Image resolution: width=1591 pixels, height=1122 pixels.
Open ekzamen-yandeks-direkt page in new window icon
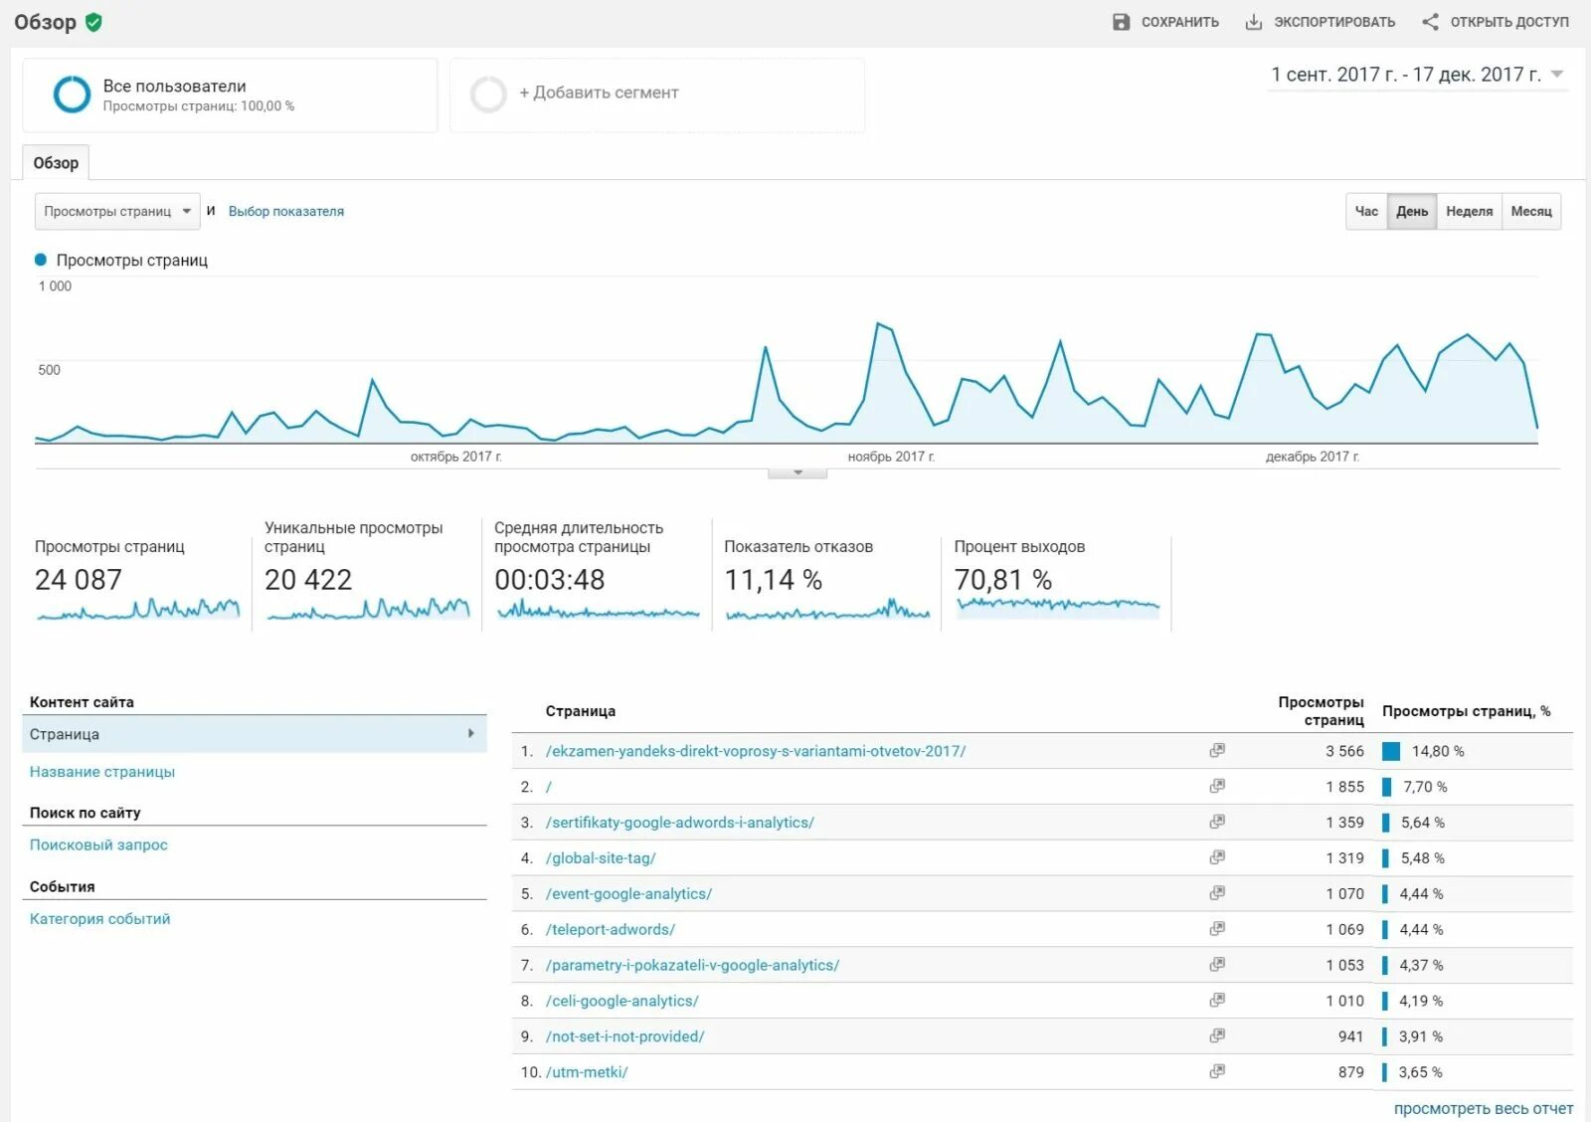click(x=1217, y=750)
